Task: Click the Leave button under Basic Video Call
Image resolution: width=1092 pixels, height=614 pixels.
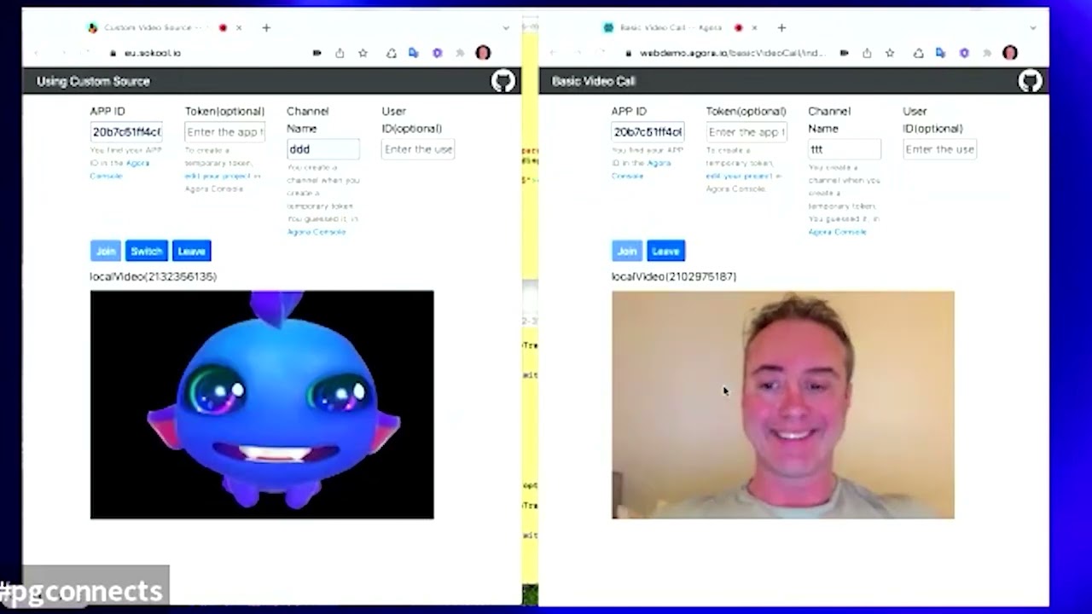Action: (x=665, y=252)
